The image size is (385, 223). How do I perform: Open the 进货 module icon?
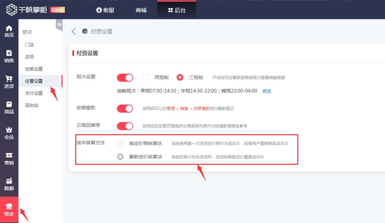pyautogui.click(x=9, y=82)
